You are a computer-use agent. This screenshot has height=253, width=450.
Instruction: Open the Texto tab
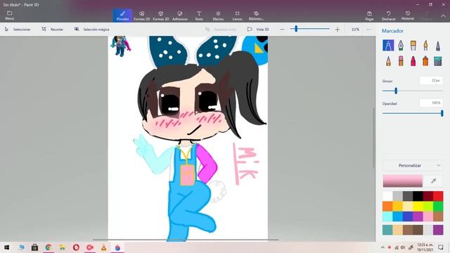point(199,15)
